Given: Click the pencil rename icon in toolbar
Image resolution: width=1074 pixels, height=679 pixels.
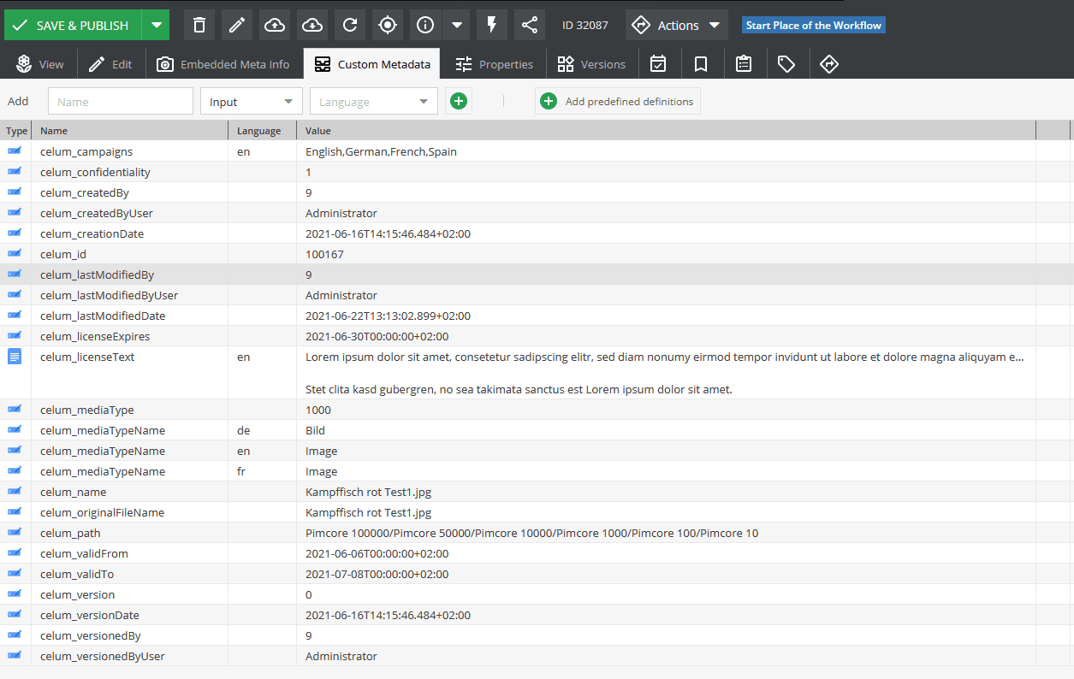Looking at the screenshot, I should 237,26.
